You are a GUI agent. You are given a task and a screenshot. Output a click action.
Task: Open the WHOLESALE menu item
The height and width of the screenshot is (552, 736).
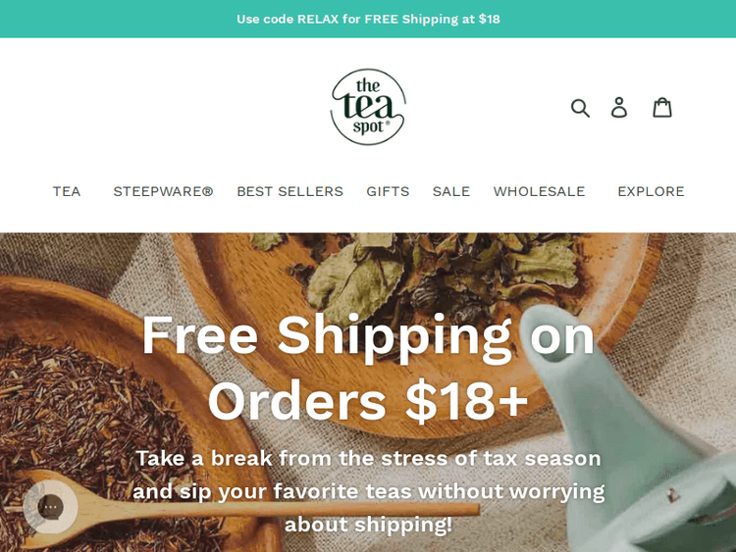pyautogui.click(x=539, y=191)
